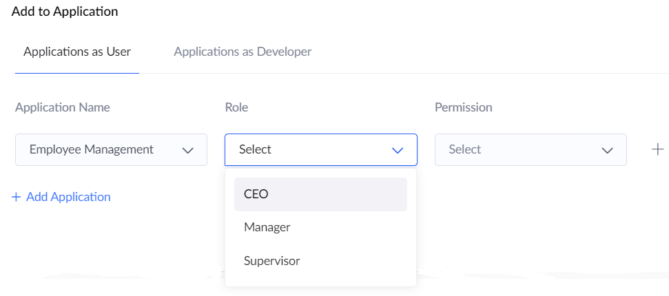Click the Select placeholder in Permission field
The height and width of the screenshot is (296, 669).
(x=465, y=149)
